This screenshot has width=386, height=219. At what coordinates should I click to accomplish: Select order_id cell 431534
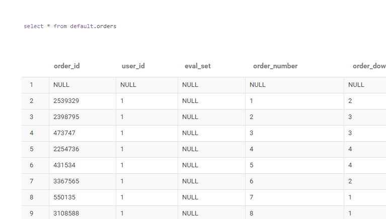pos(64,165)
